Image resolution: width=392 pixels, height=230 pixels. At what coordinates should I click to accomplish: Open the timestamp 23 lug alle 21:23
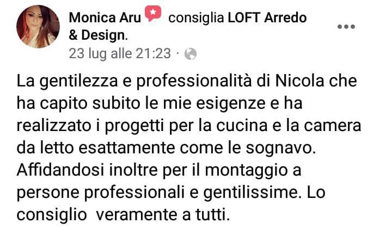[120, 53]
